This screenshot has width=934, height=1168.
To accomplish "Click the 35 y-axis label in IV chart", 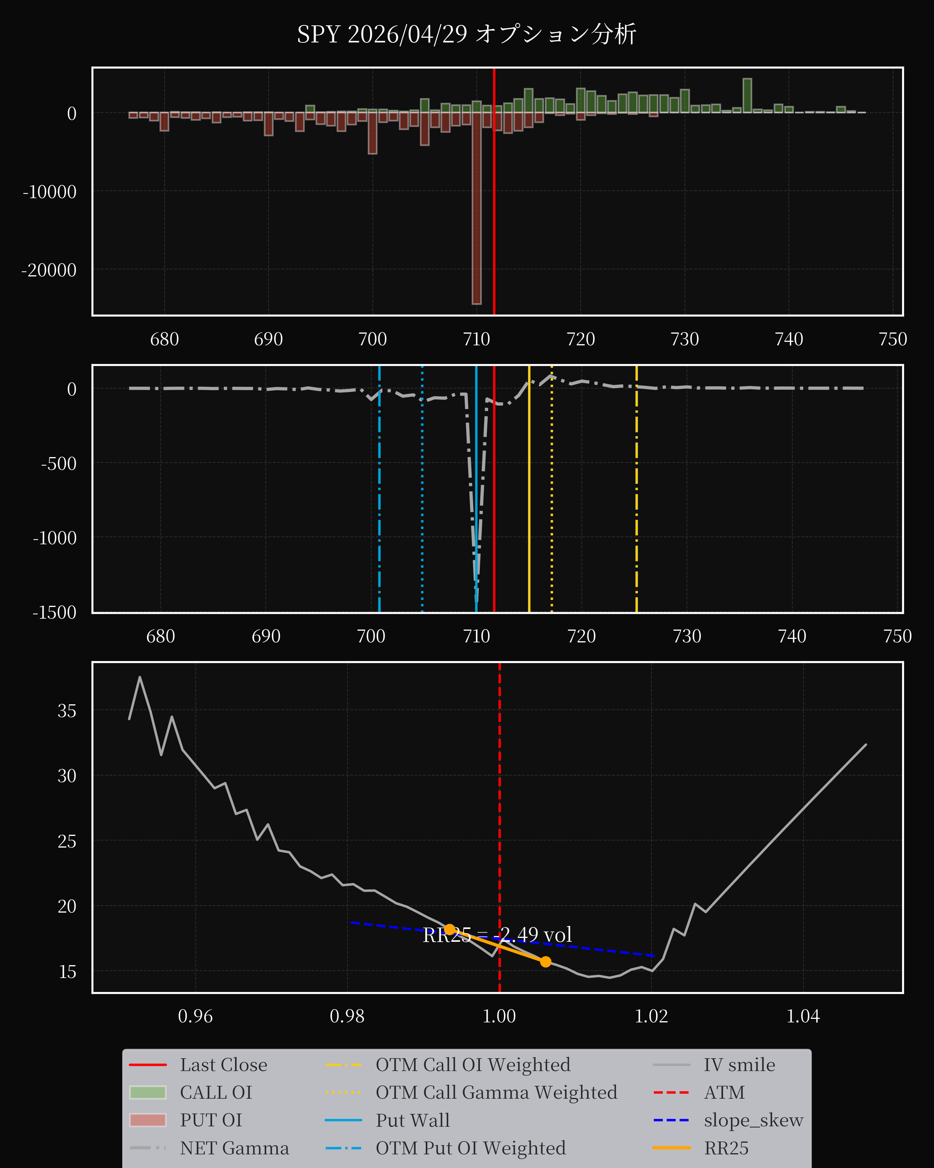I will click(x=67, y=711).
